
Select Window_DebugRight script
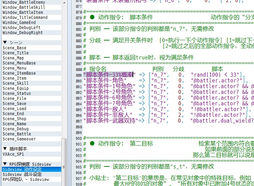31,32
